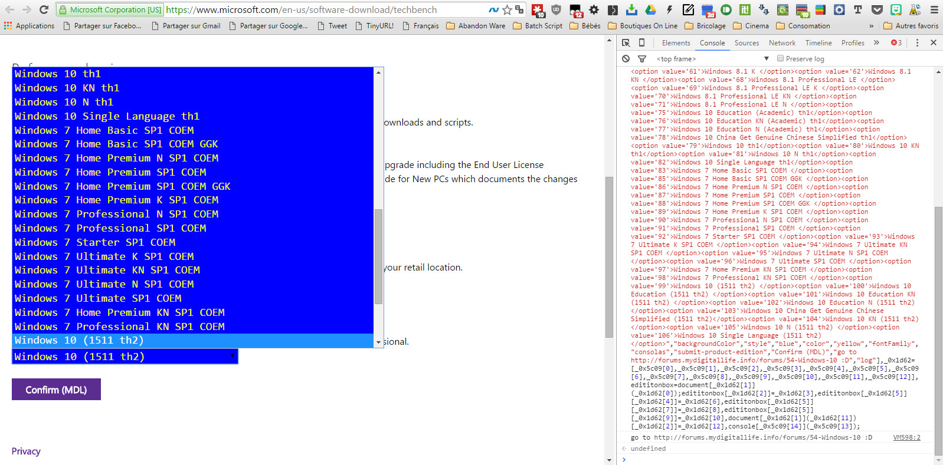Open the Windows 10 (1511 th2) edition combo box
The height and width of the screenshot is (465, 943).
(125, 357)
